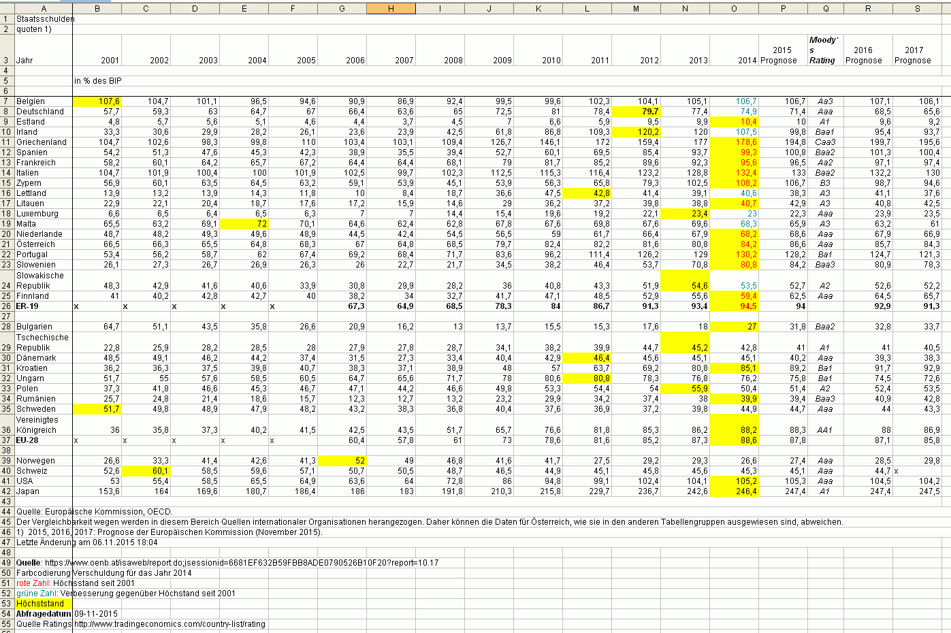Click yellow 107,6 cell for Belgien 2001
The width and height of the screenshot is (951, 633).
pos(97,101)
